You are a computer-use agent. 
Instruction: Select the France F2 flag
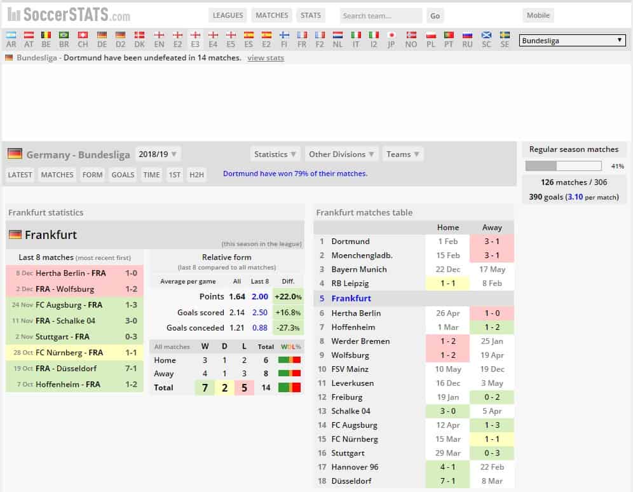tap(320, 35)
